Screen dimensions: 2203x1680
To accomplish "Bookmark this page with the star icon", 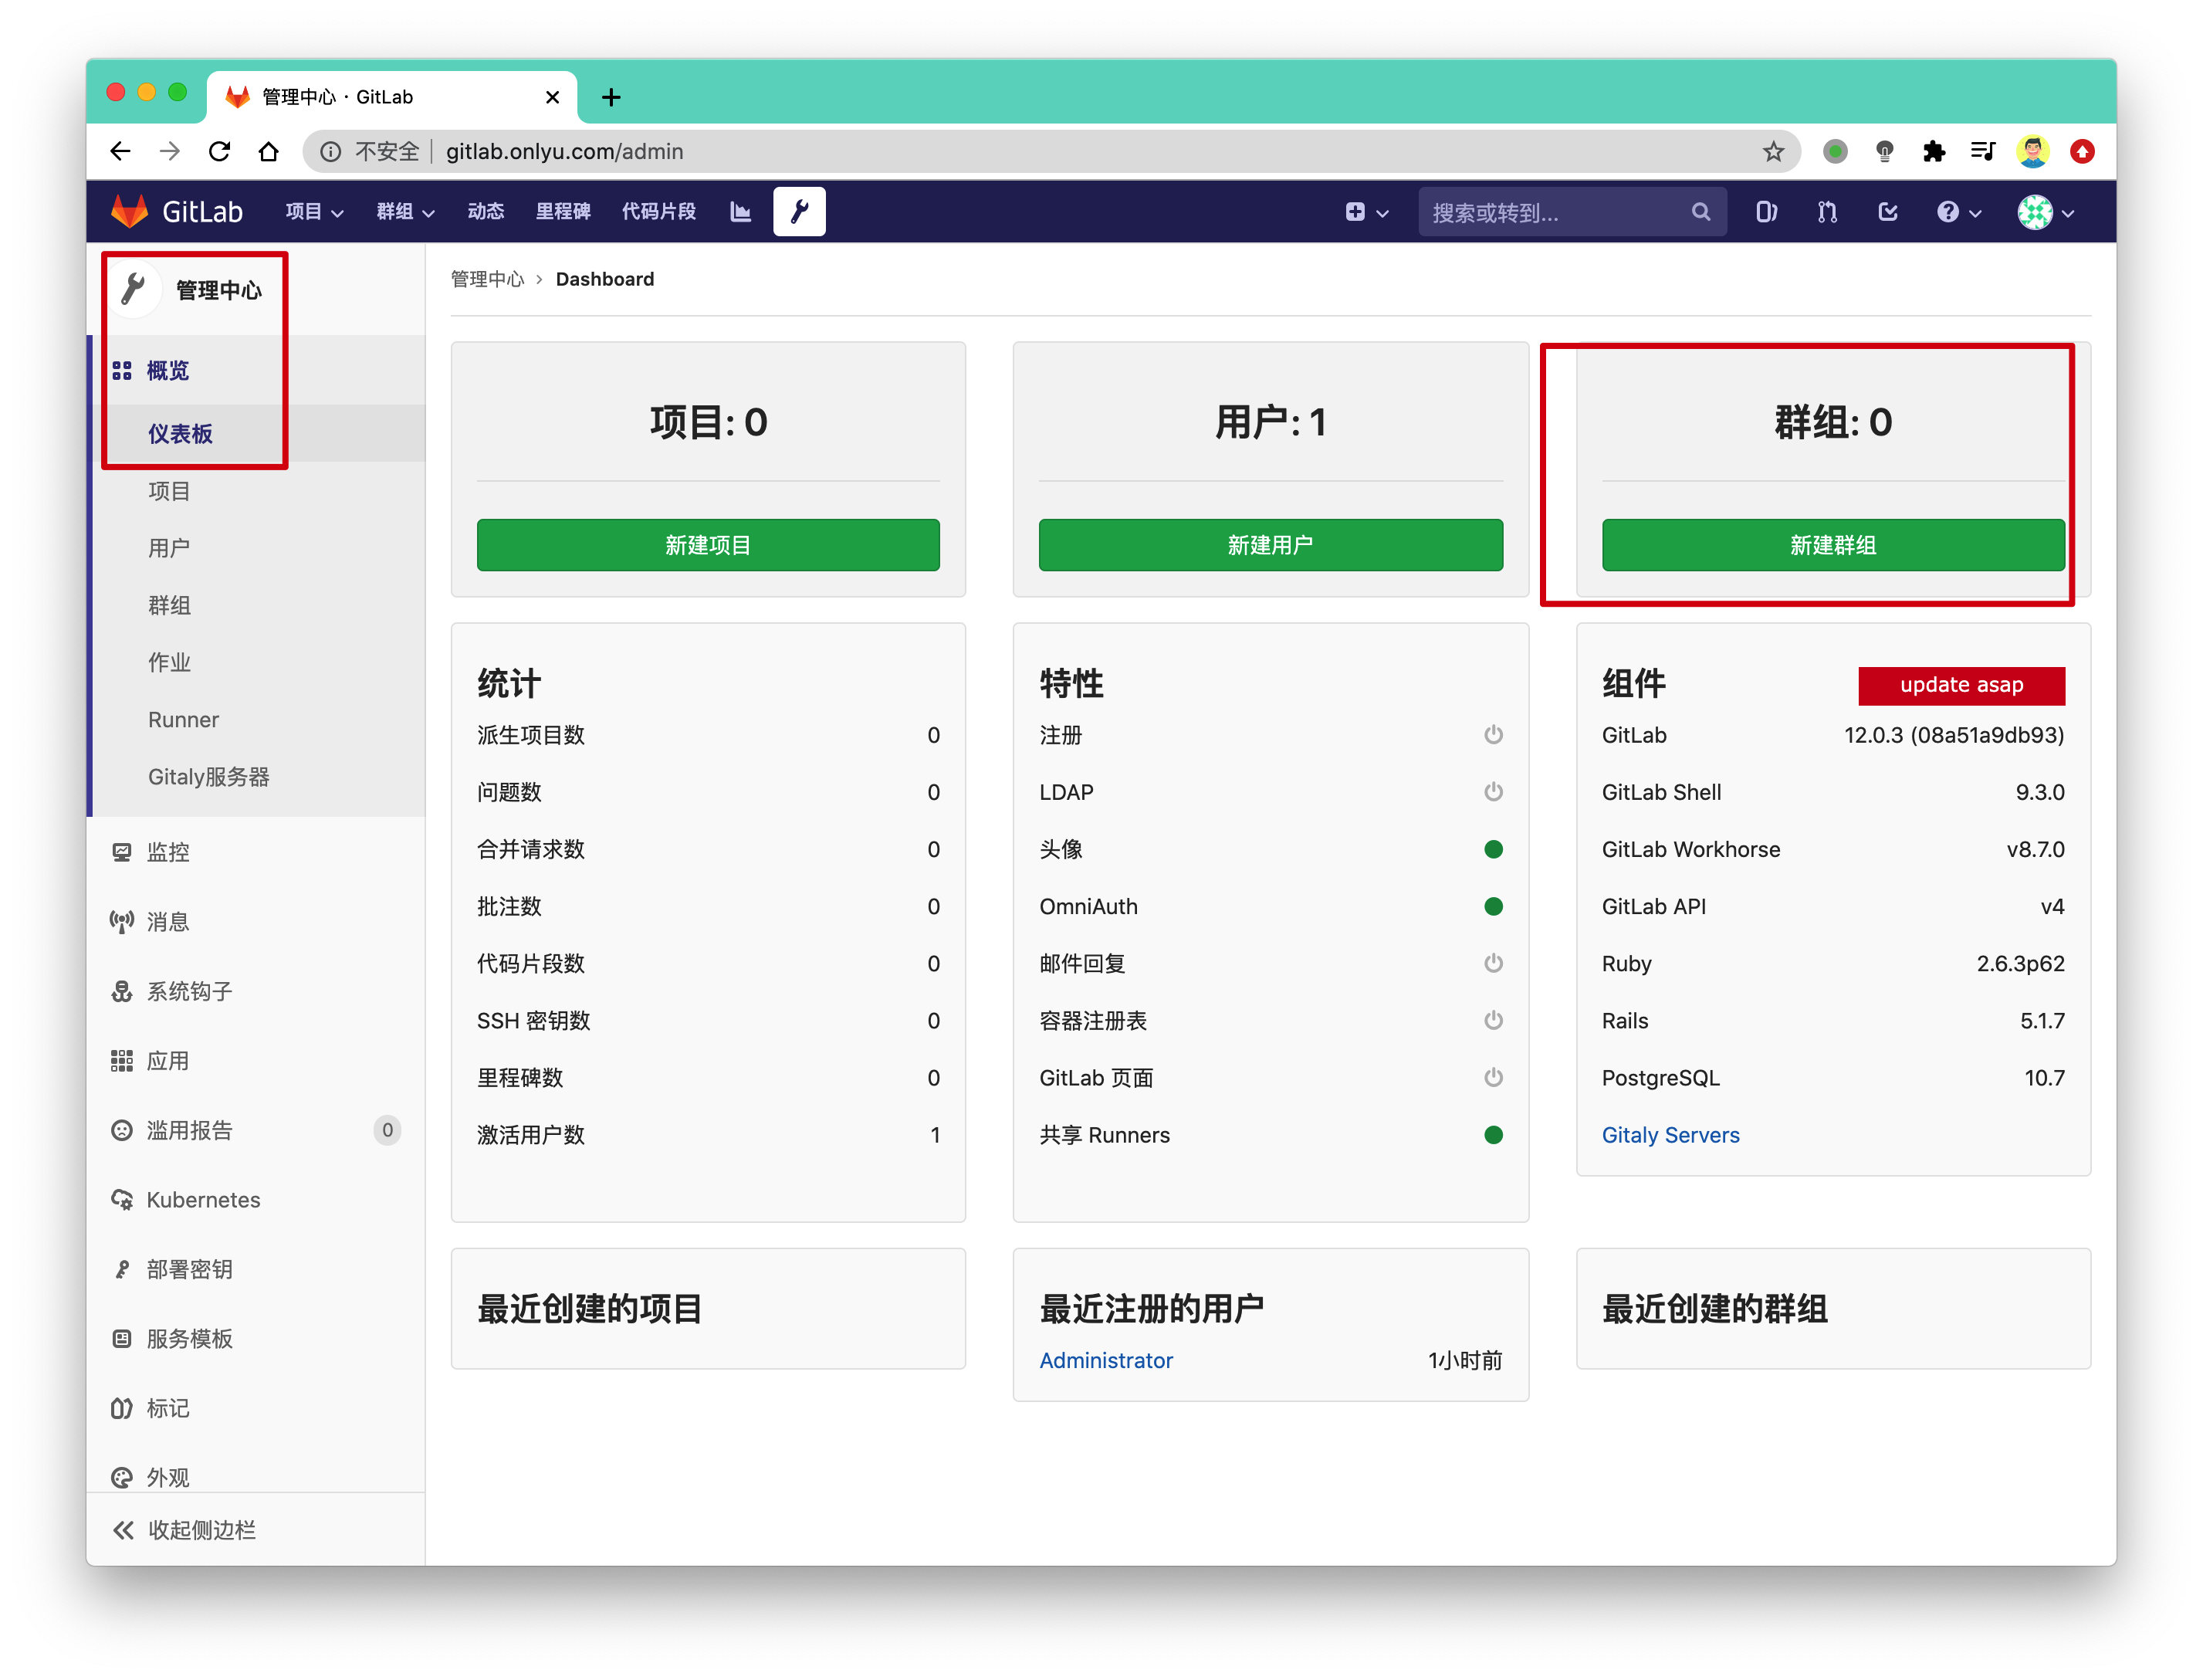I will click(1773, 151).
